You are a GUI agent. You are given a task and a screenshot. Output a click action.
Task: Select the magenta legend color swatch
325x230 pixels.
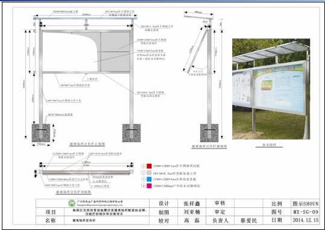(x=149, y=185)
